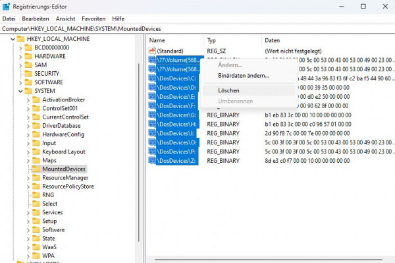Select the Software key under SYSTEM
Viewport: 395px width, 263px height.
[x=53, y=230]
